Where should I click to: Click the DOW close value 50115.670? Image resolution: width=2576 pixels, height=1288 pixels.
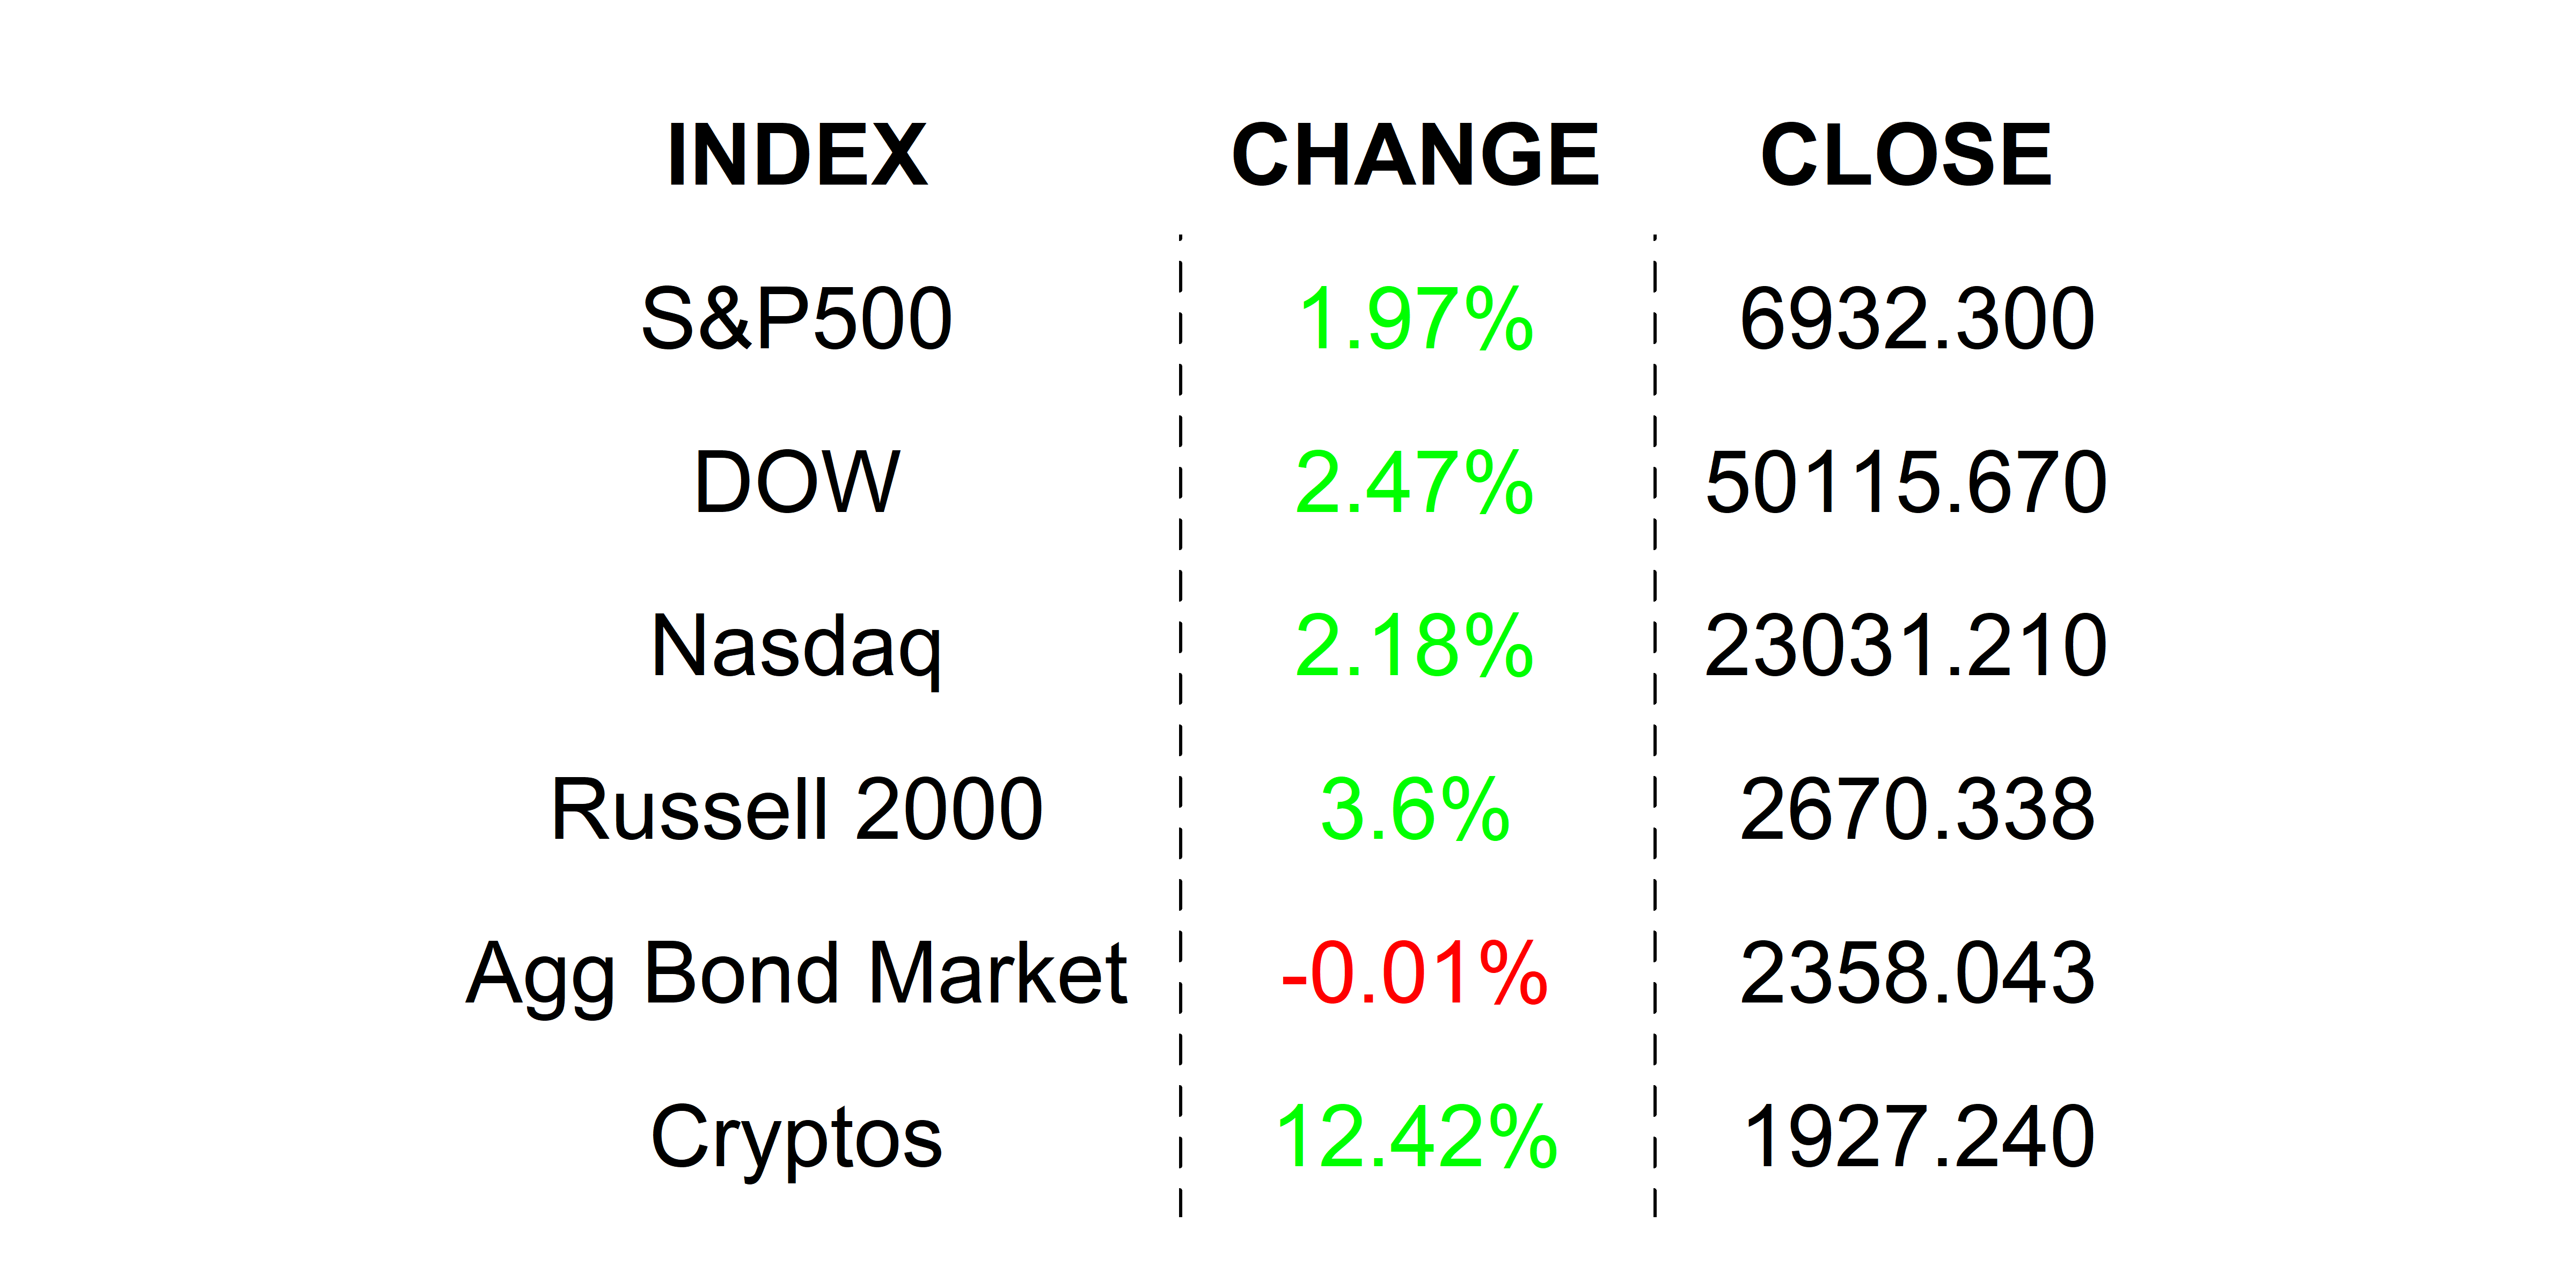(x=1906, y=483)
